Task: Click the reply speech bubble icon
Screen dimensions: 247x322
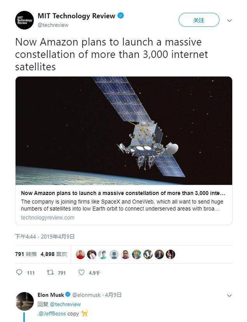Action: point(19,273)
